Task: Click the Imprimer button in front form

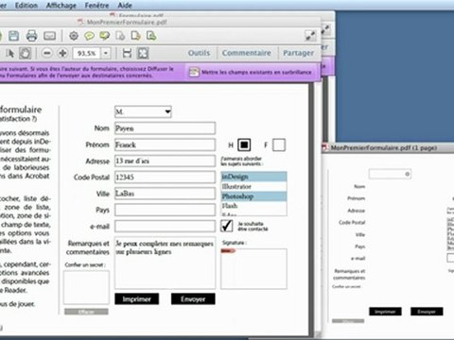Action: [137, 298]
